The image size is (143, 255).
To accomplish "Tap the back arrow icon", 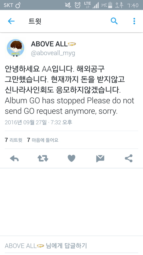I will tap(11, 21).
